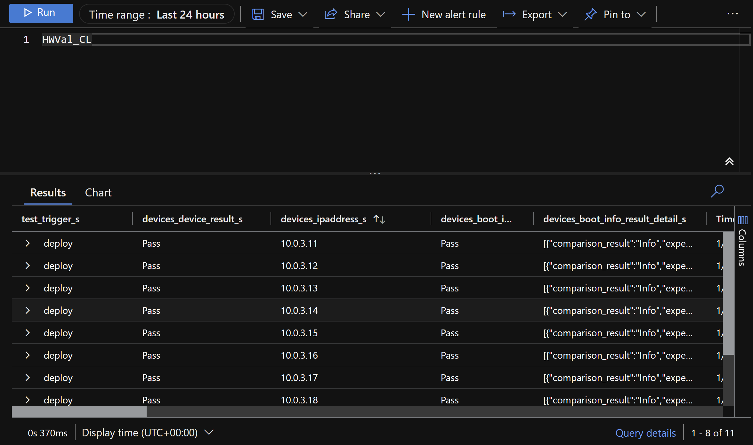This screenshot has width=753, height=445.
Task: Click the devices_boot_i... column header
Action: (476, 219)
